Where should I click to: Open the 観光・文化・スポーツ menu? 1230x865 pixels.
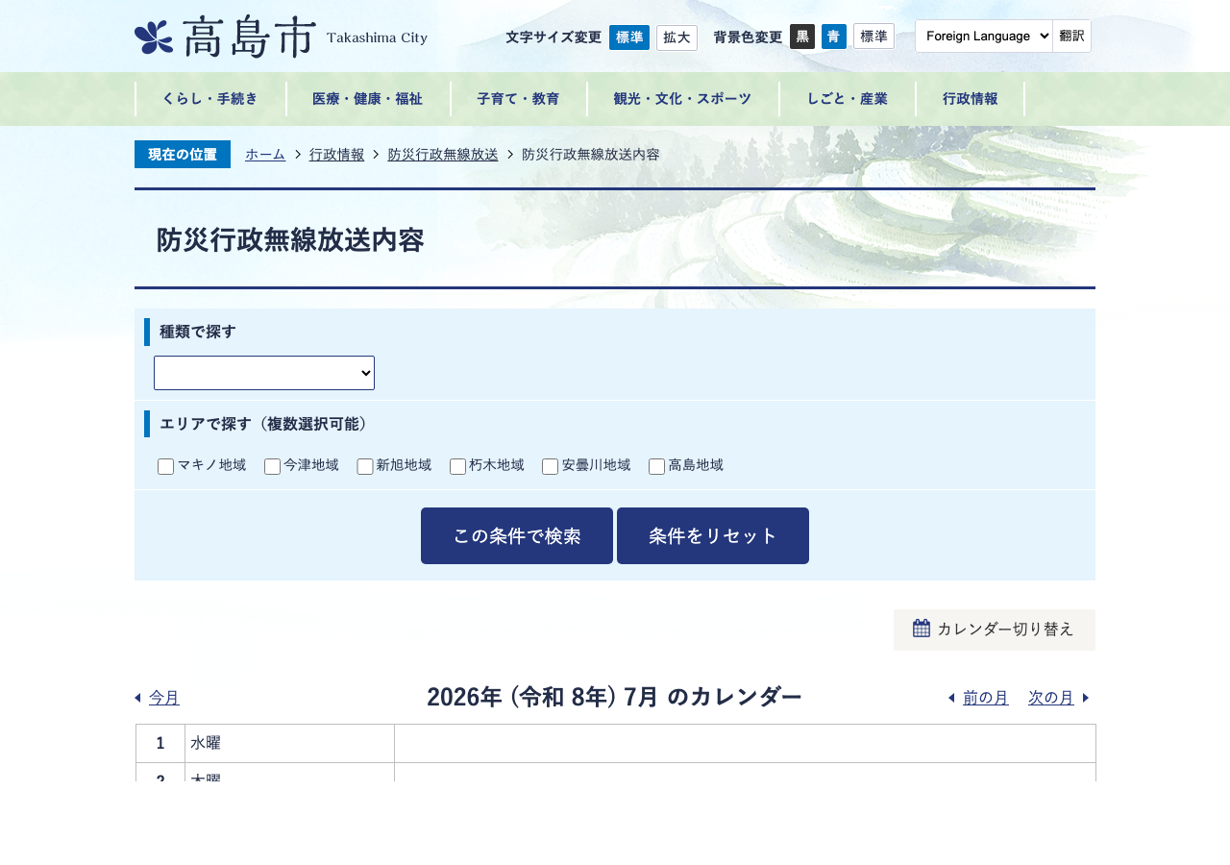(682, 99)
